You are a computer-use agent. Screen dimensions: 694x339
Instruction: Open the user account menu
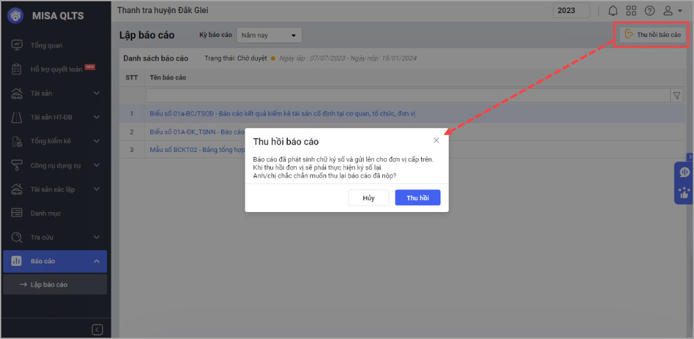(672, 11)
